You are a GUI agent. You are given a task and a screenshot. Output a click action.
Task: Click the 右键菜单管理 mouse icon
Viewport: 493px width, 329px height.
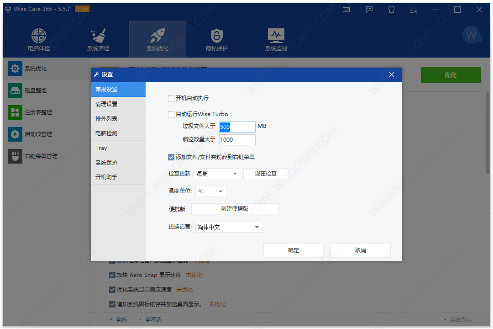pos(15,156)
